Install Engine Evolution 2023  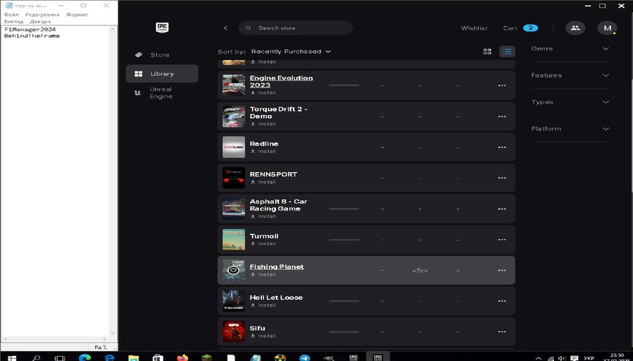pos(263,93)
